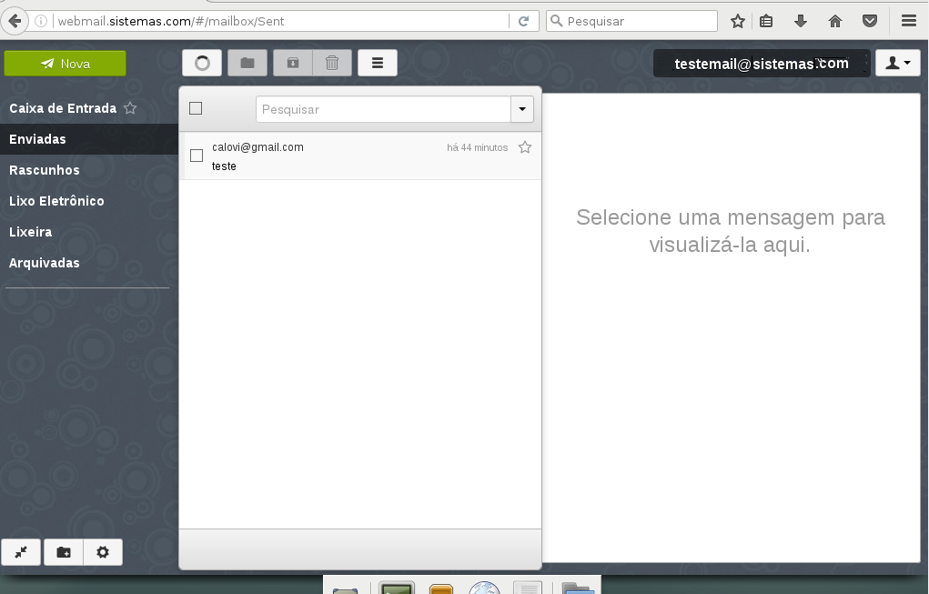Go back with browser back arrow
Screen dimensions: 929x594
(x=15, y=21)
